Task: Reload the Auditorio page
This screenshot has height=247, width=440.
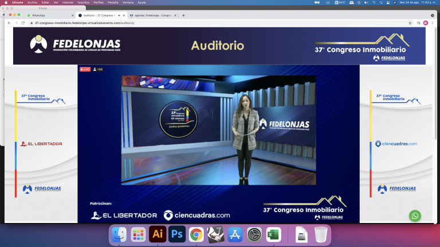Action: [x=23, y=23]
